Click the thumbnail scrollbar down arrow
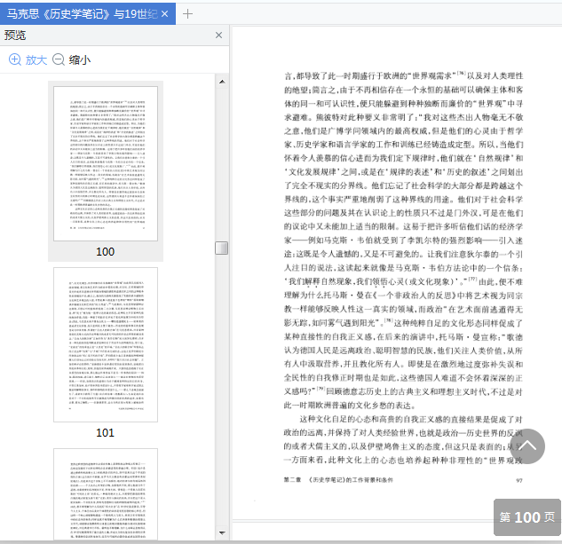 [x=222, y=532]
